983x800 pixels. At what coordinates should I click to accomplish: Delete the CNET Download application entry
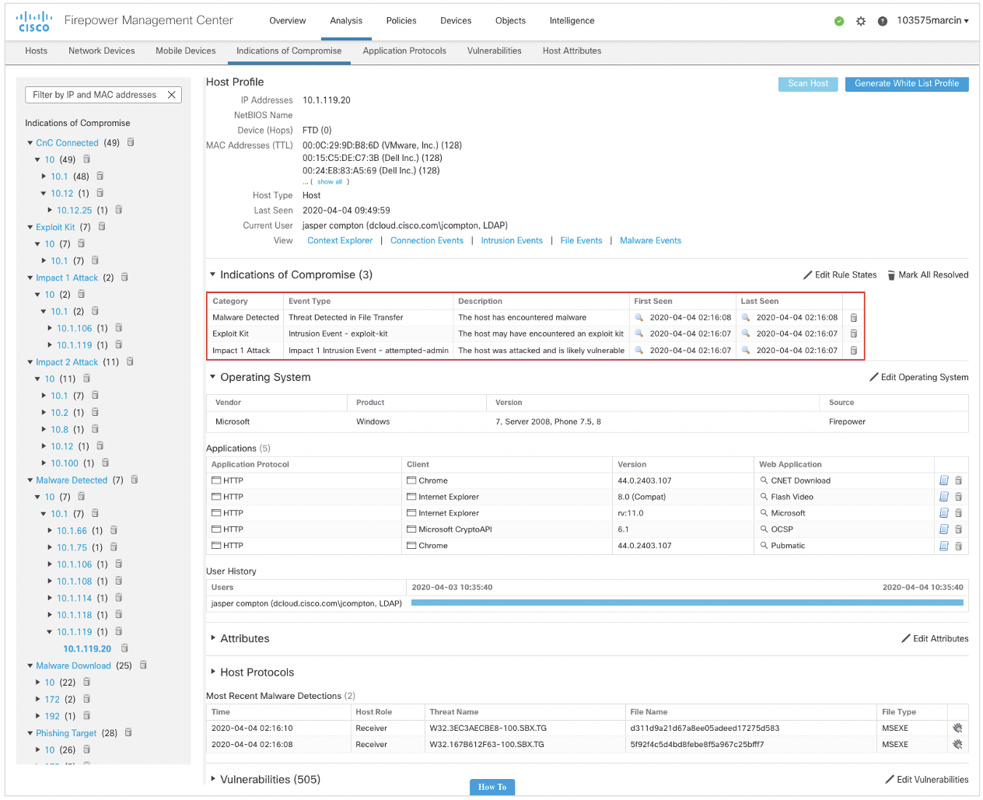click(958, 480)
